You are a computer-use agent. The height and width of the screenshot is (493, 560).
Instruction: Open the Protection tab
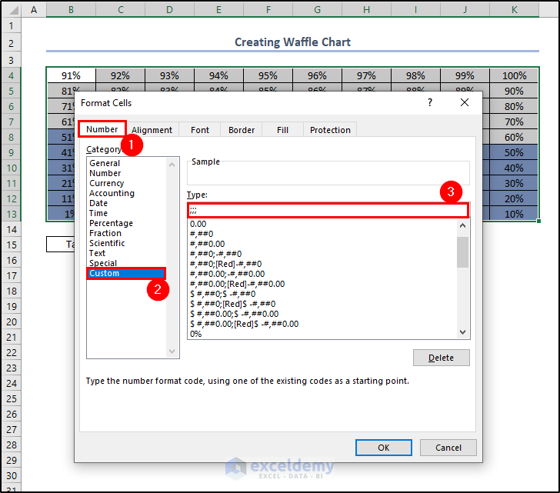click(330, 130)
